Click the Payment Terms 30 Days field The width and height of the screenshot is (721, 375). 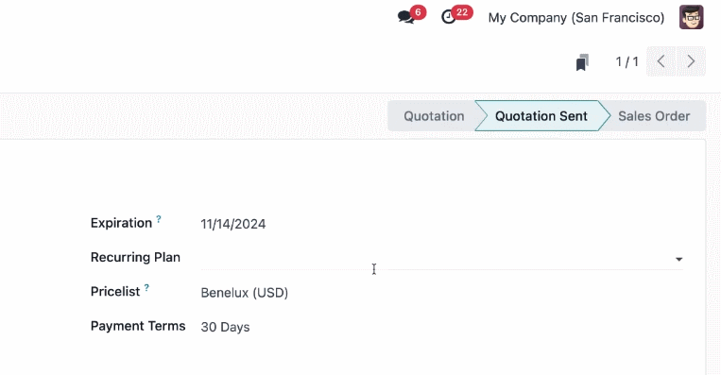tap(225, 327)
